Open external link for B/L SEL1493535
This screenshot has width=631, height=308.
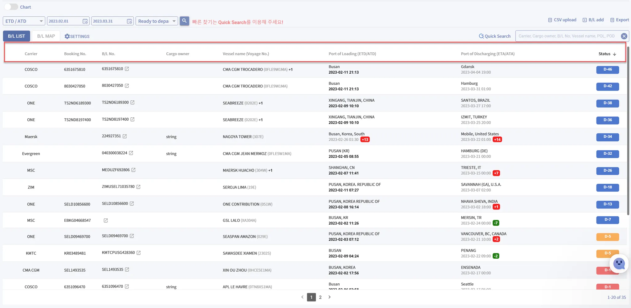pyautogui.click(x=127, y=269)
